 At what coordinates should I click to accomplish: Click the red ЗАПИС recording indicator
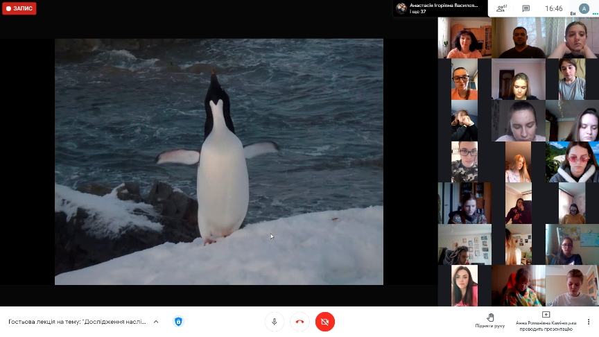pos(19,9)
